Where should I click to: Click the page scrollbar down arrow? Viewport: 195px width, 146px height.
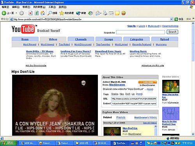point(193,134)
